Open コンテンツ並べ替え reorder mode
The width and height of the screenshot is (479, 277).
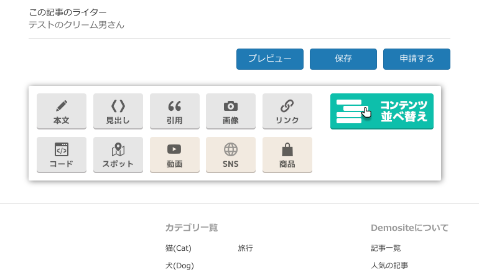click(381, 111)
